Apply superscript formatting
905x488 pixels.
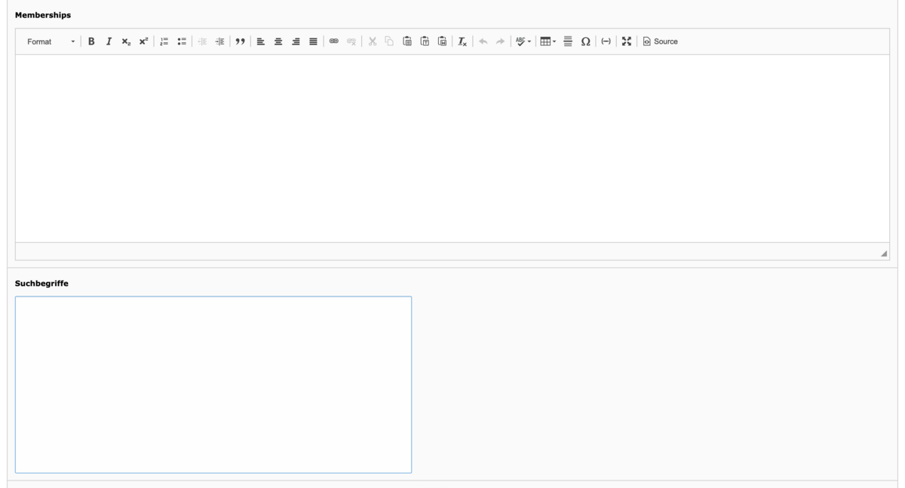click(x=143, y=41)
